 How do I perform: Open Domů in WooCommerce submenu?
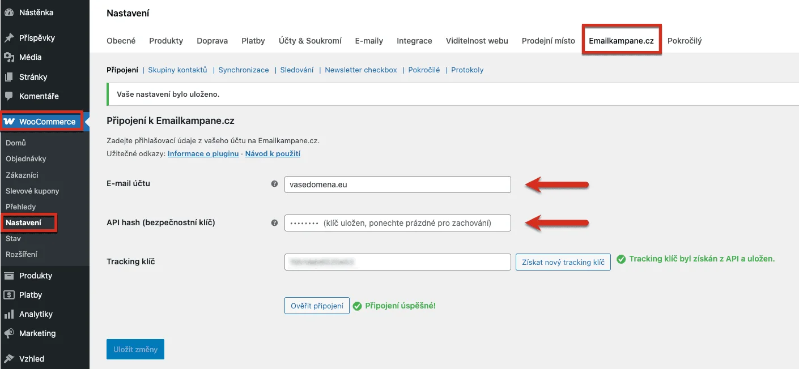pos(16,143)
